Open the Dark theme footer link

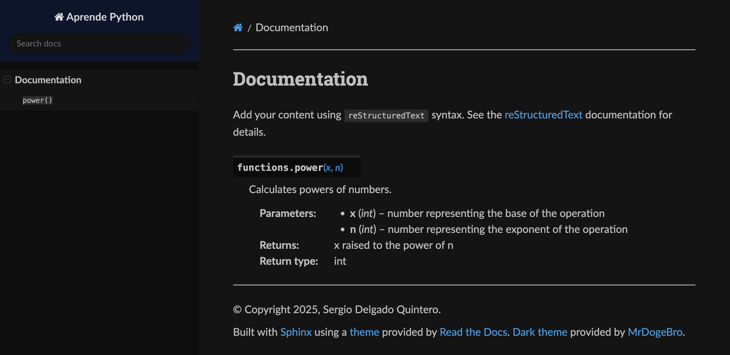[x=540, y=332]
